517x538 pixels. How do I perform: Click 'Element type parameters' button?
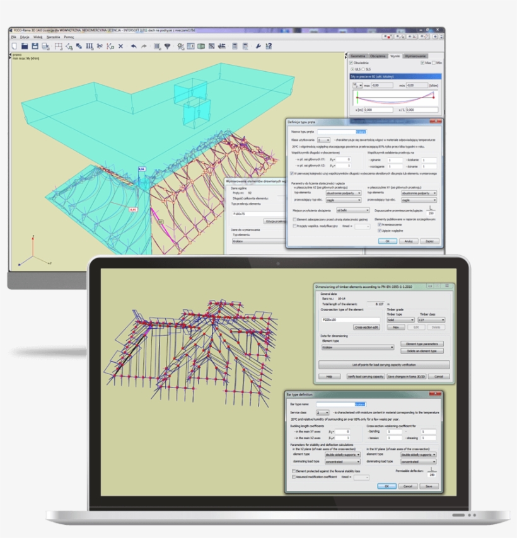[422, 344]
